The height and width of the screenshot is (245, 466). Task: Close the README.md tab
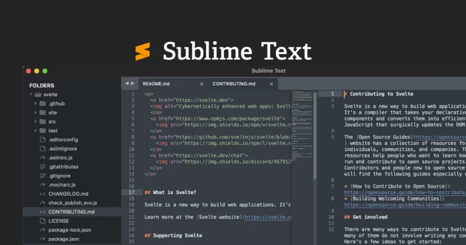202,84
